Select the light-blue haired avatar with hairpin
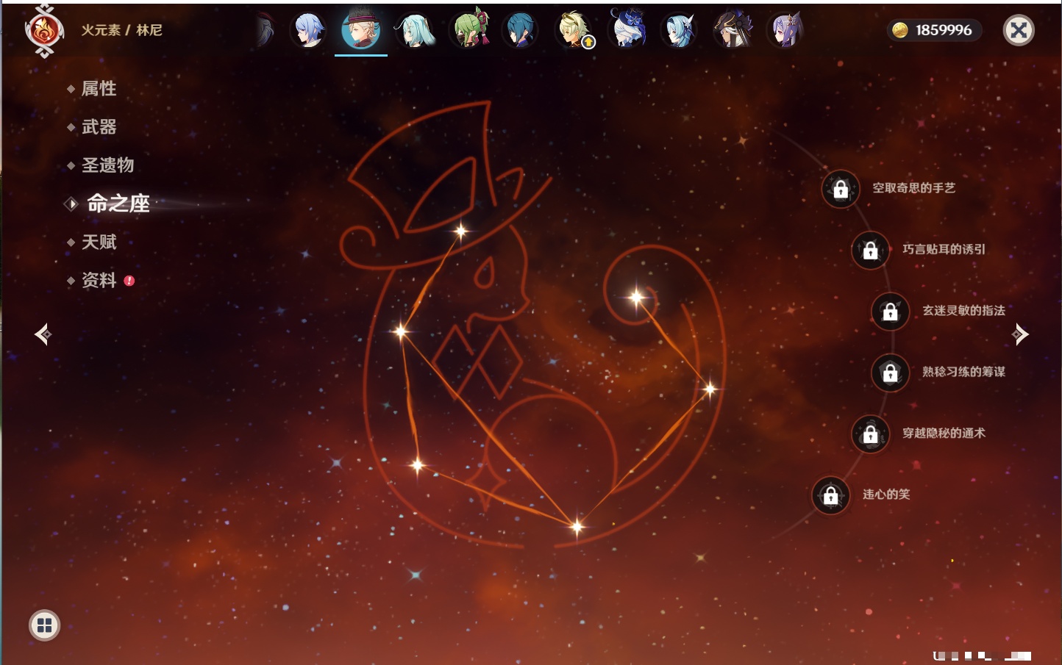This screenshot has height=665, width=1062. [680, 30]
